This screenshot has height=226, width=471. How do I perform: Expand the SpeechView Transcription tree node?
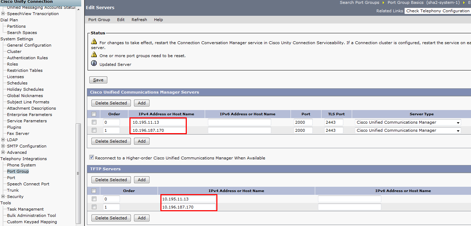(3, 14)
